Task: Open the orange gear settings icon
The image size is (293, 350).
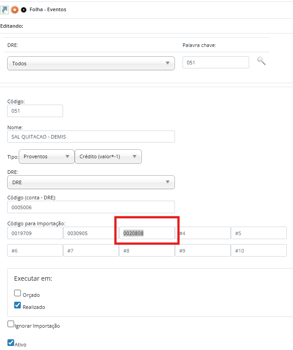Action: (15, 9)
